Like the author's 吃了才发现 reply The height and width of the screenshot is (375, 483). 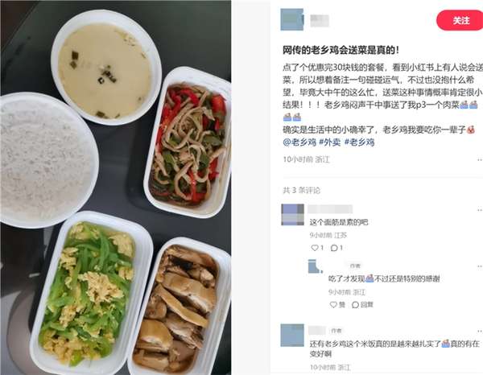[337, 304]
